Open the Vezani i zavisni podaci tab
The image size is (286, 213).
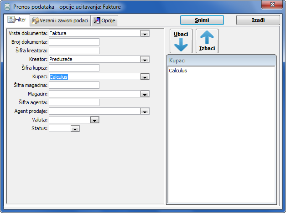coord(60,20)
